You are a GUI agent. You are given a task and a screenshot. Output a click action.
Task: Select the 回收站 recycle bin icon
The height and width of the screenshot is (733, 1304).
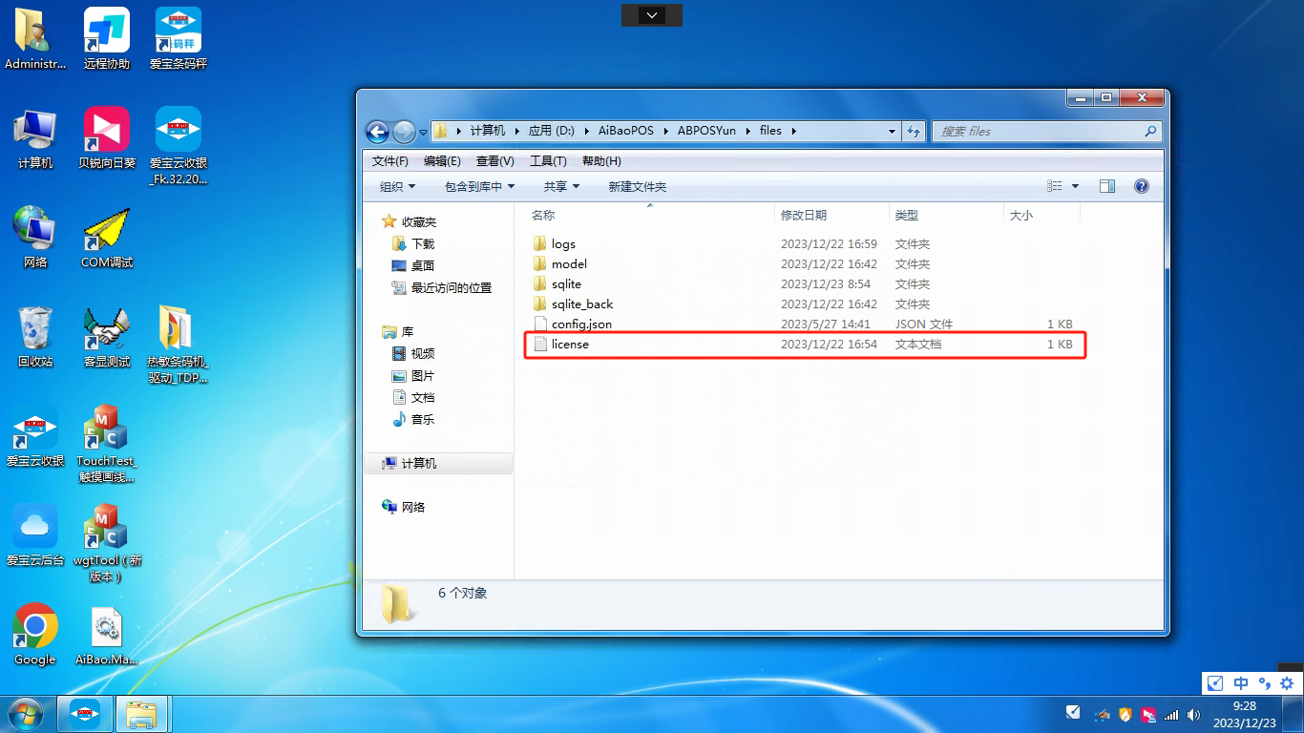(x=35, y=336)
